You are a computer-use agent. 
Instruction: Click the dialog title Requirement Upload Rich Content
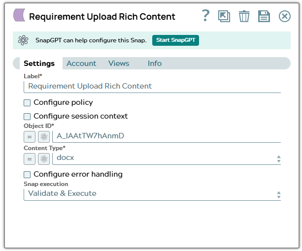pos(102,17)
